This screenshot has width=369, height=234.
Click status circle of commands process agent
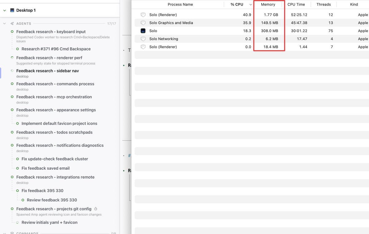click(x=12, y=84)
